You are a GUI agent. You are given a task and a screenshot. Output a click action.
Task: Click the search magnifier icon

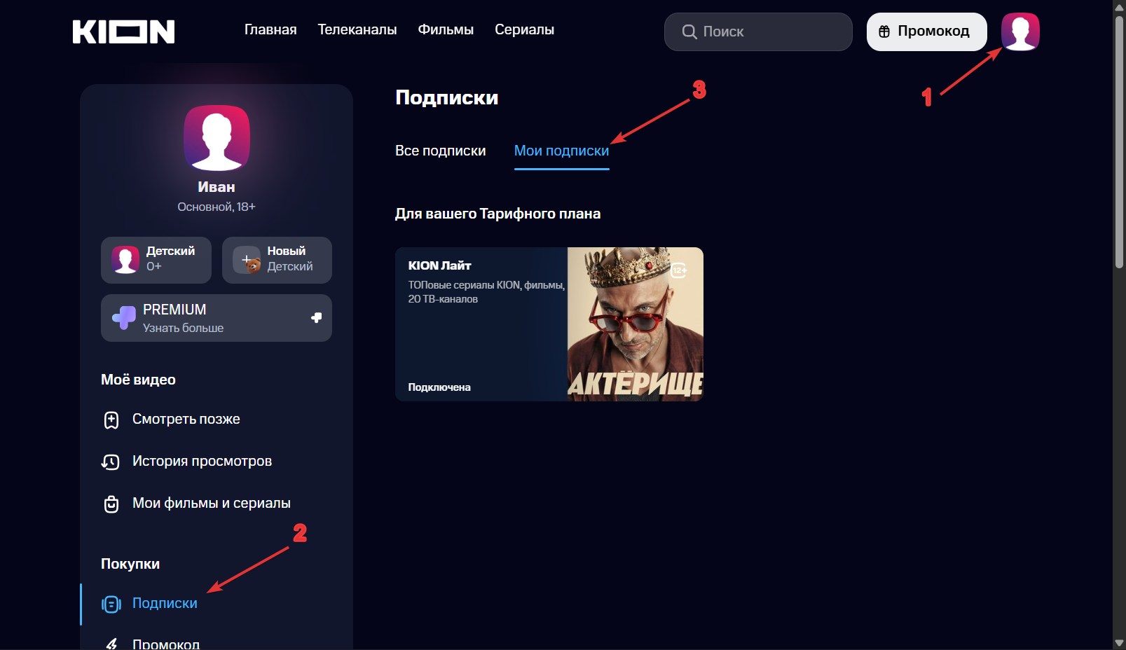tap(689, 32)
